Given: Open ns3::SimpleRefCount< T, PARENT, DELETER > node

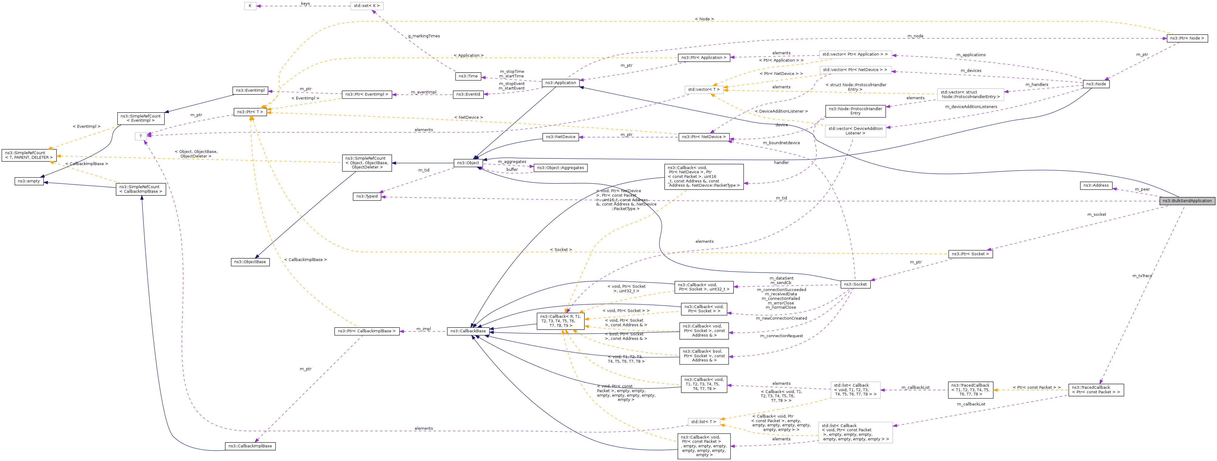Looking at the screenshot, I should tap(29, 155).
